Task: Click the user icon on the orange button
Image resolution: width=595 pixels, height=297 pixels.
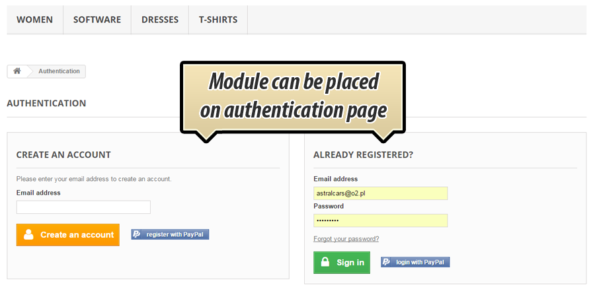Action: click(28, 234)
